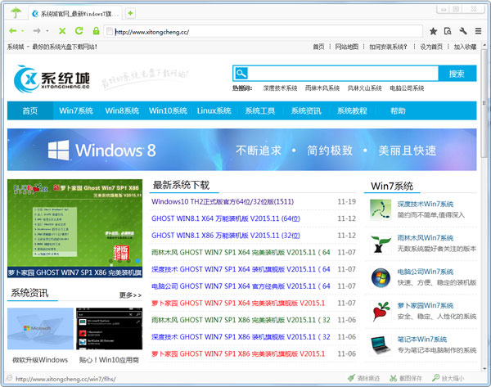Open the Win10系统 navigation menu
This screenshot has height=387, width=491.
[x=168, y=110]
